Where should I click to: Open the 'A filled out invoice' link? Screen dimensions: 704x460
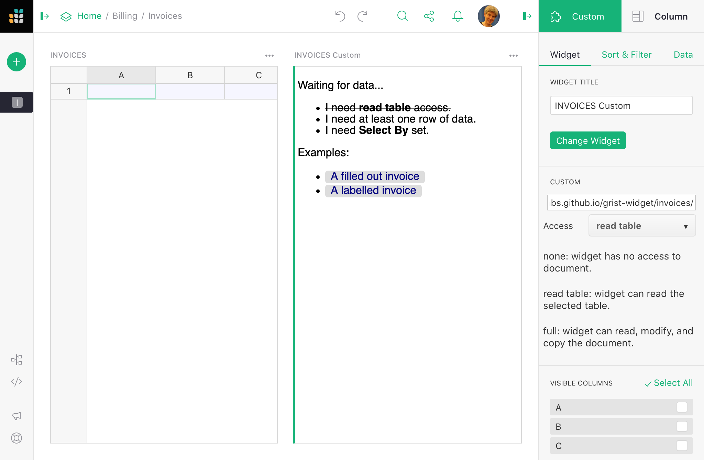tap(375, 176)
